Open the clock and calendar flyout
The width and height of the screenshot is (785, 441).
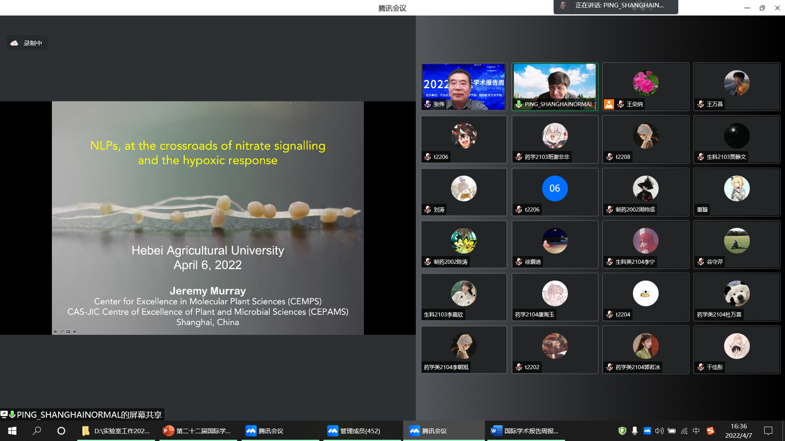(739, 431)
